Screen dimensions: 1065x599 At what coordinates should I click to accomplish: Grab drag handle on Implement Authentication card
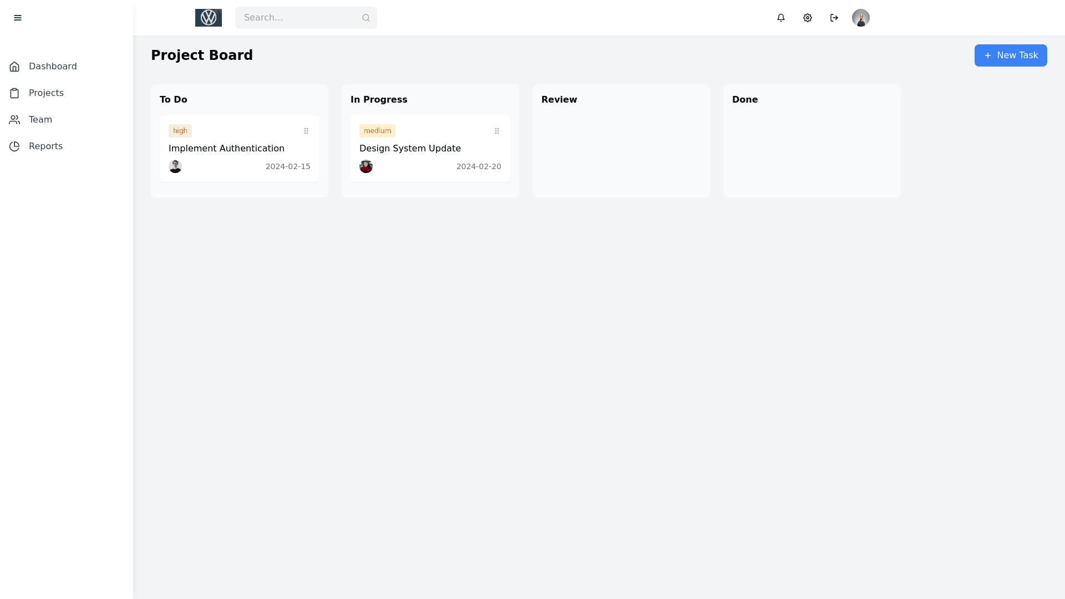306,131
